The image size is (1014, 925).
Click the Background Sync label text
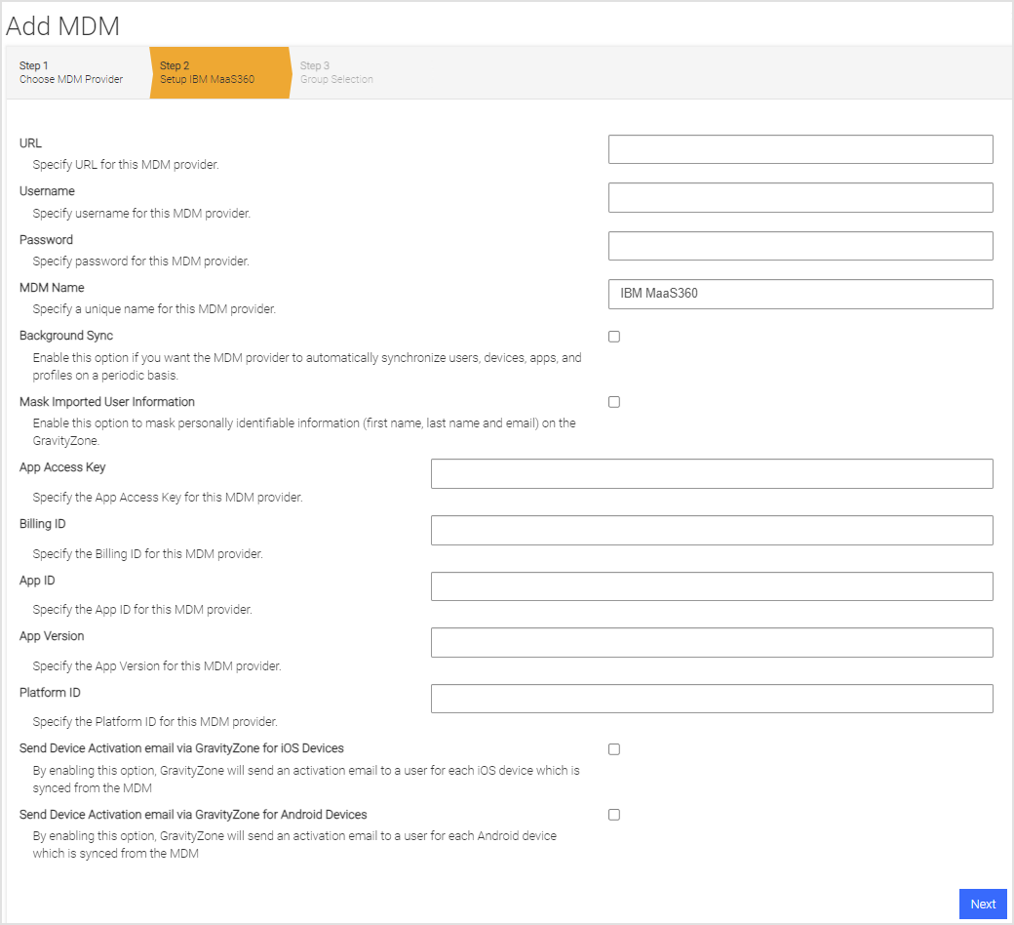pyautogui.click(x=65, y=335)
